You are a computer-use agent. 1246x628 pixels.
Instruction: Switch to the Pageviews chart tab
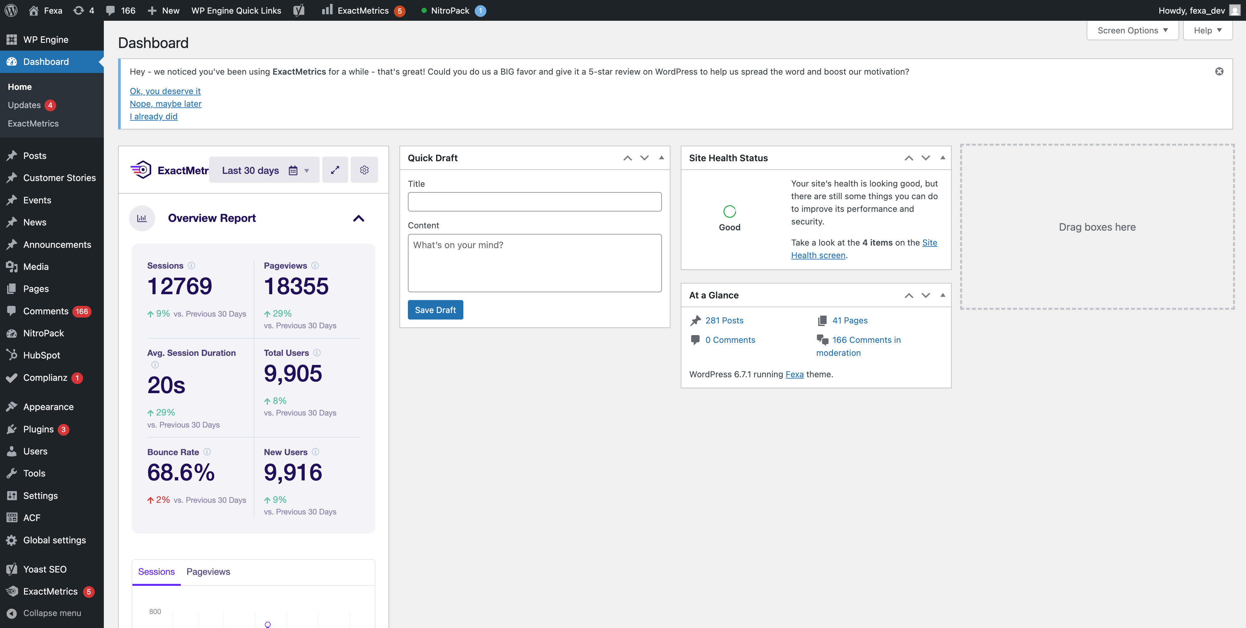pos(208,572)
